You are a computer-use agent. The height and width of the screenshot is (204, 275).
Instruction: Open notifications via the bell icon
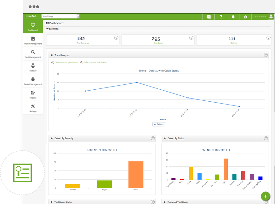[x=233, y=16]
